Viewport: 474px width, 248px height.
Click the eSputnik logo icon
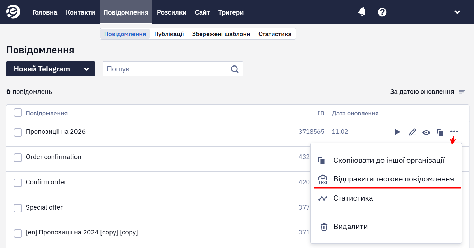tap(13, 12)
